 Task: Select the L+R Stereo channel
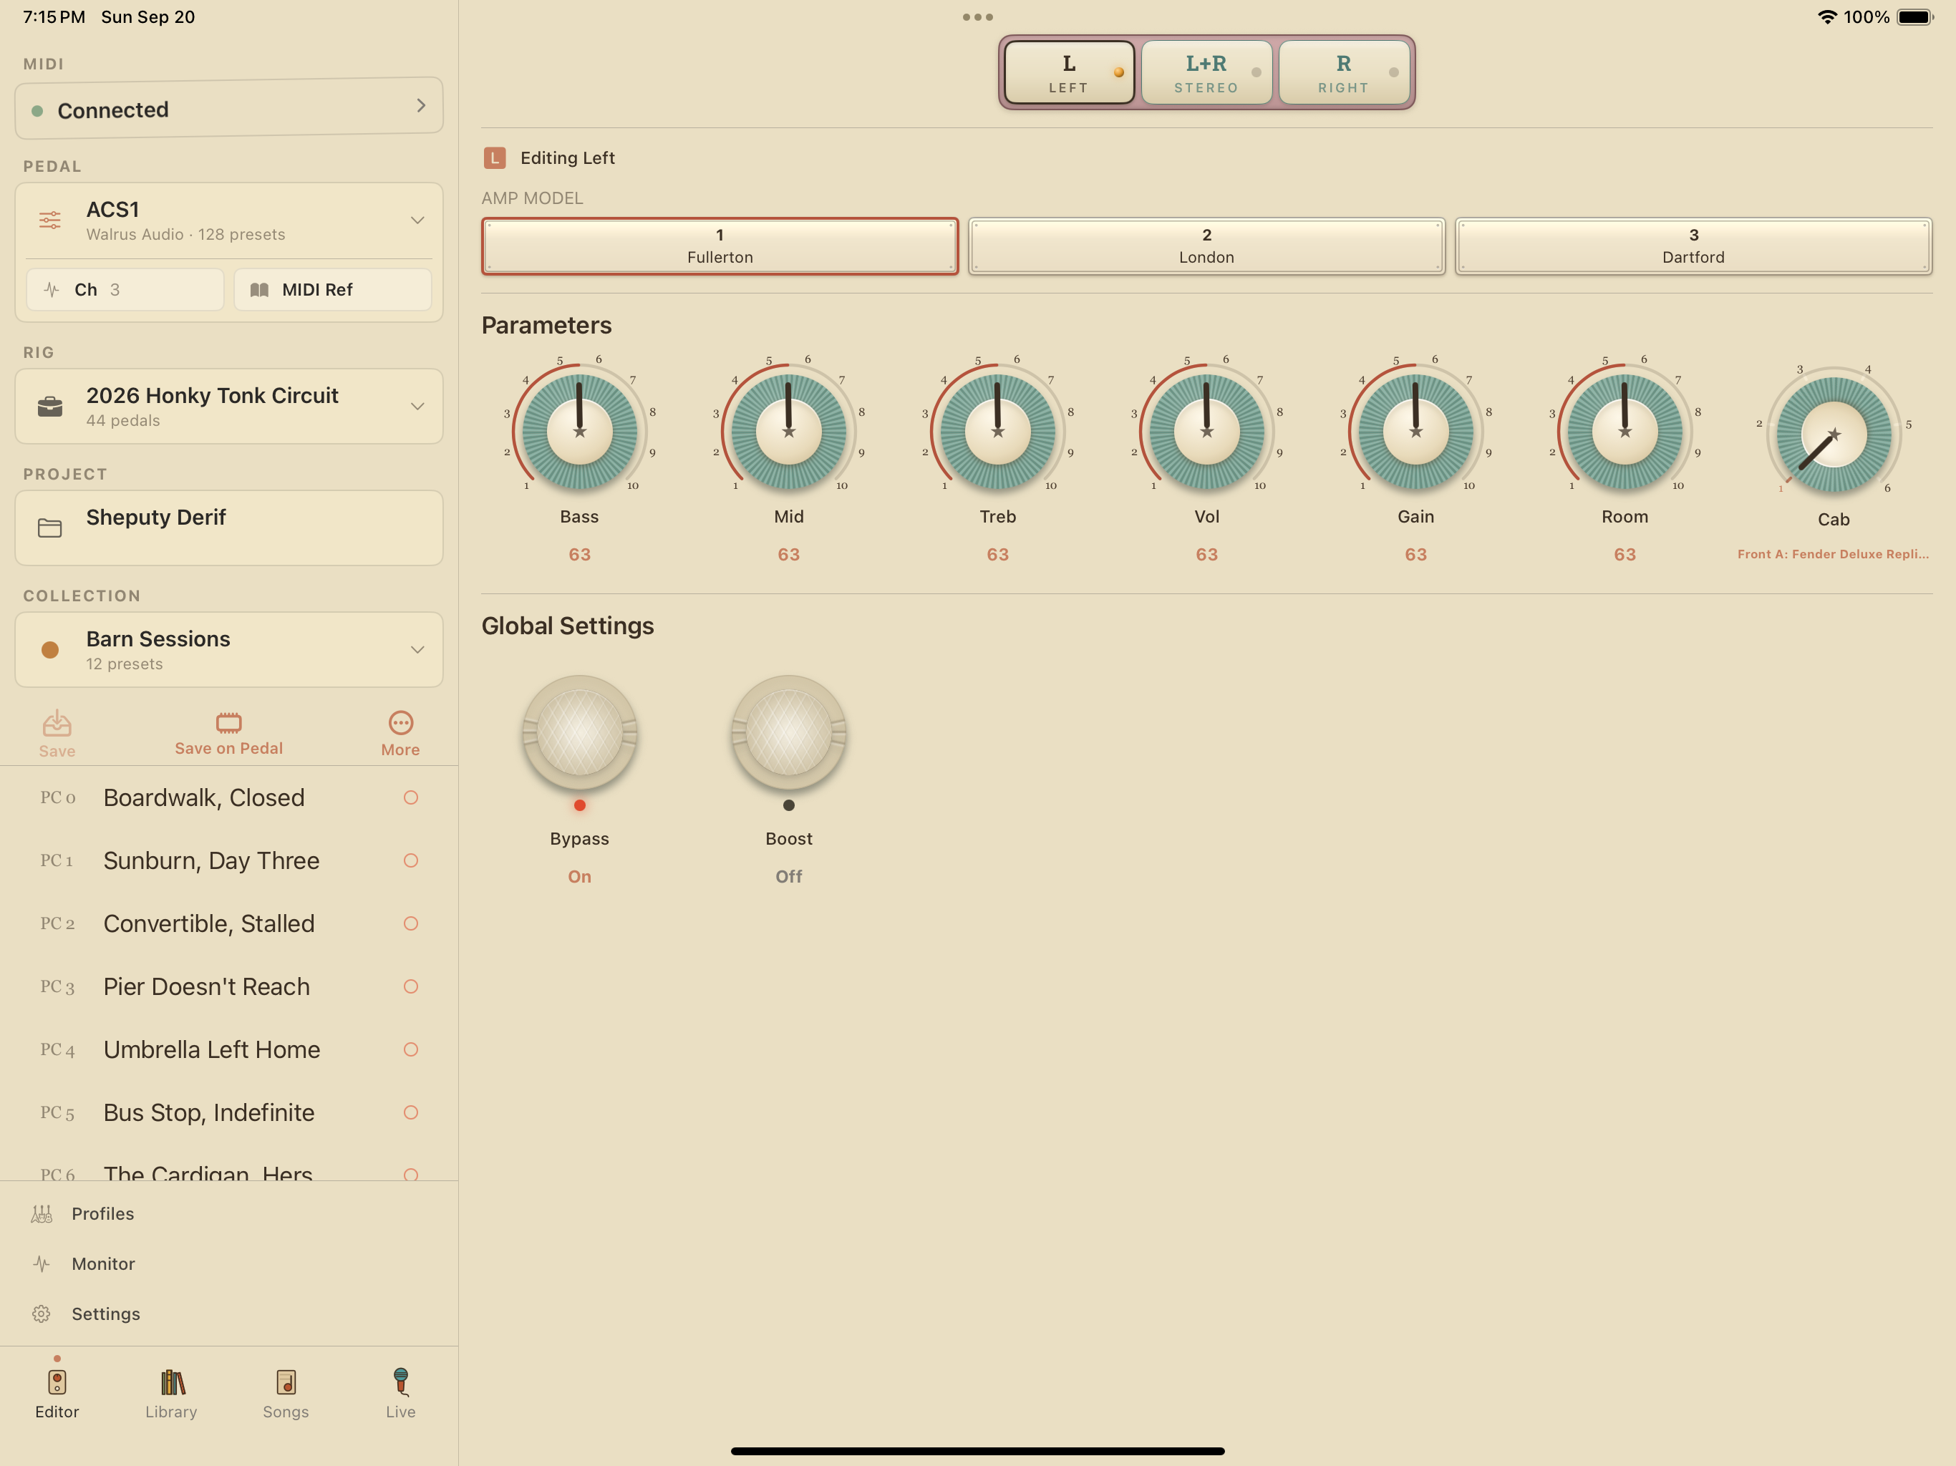[x=1206, y=72]
